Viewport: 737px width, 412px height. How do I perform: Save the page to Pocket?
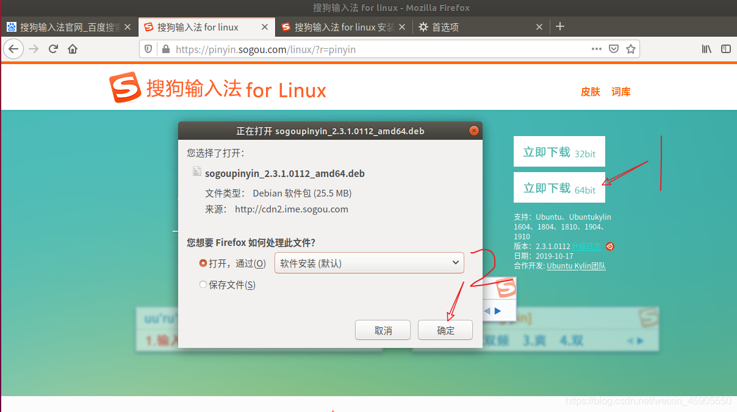(614, 49)
